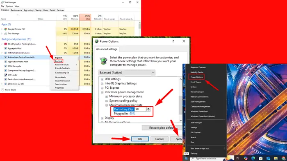The height and width of the screenshot is (161, 287).
Task: Select Windows PowerShell (Admin) menu entry
Action: [203, 116]
